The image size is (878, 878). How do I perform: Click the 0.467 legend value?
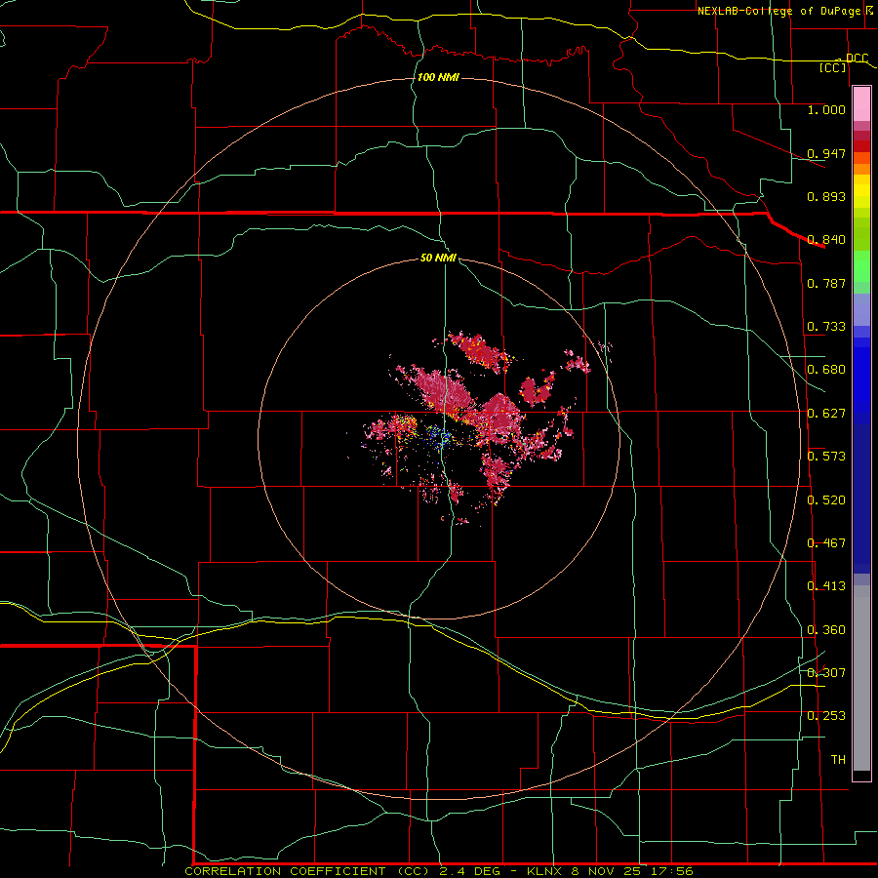point(826,543)
